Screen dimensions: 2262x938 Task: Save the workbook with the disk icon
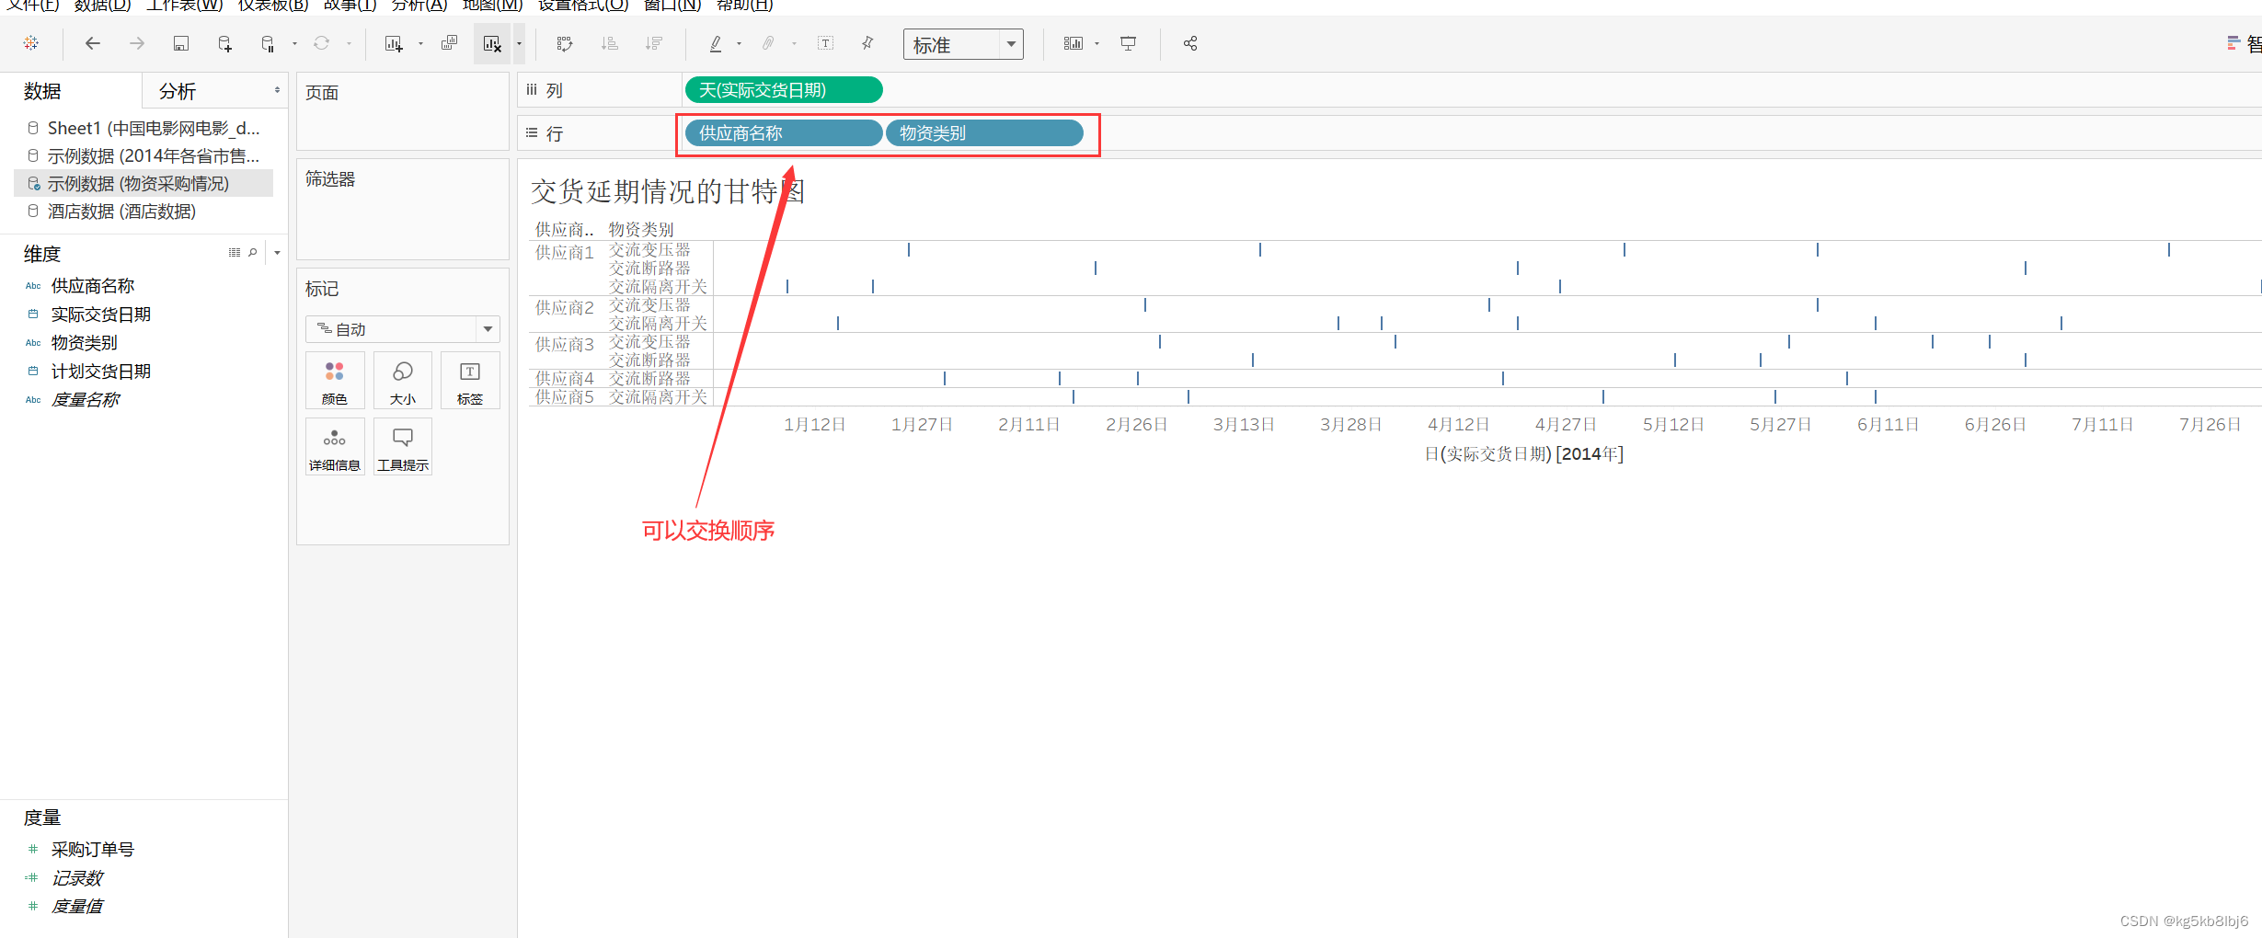[181, 43]
